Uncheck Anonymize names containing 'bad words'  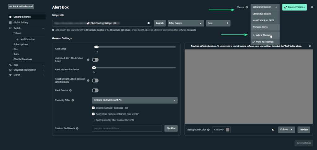[x=93, y=114]
